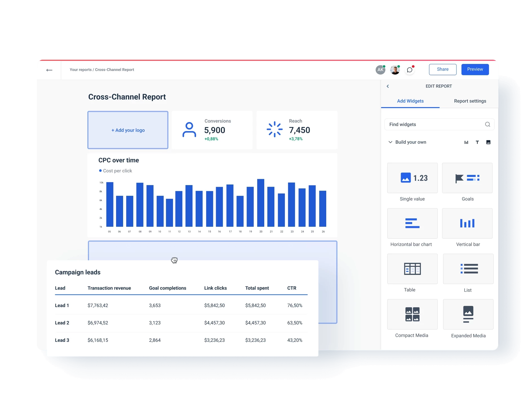Click the image filter icon beside Build your own
The height and width of the screenshot is (418, 524).
point(488,142)
